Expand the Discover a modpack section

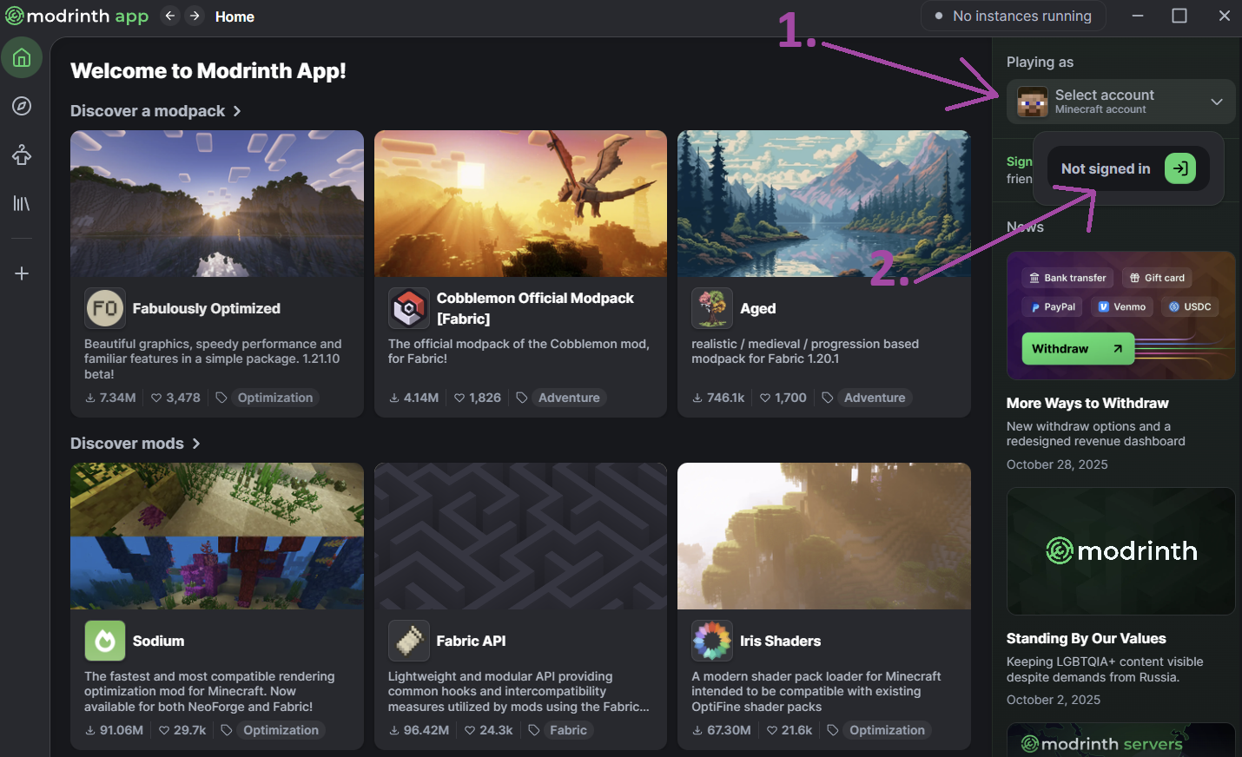point(155,111)
